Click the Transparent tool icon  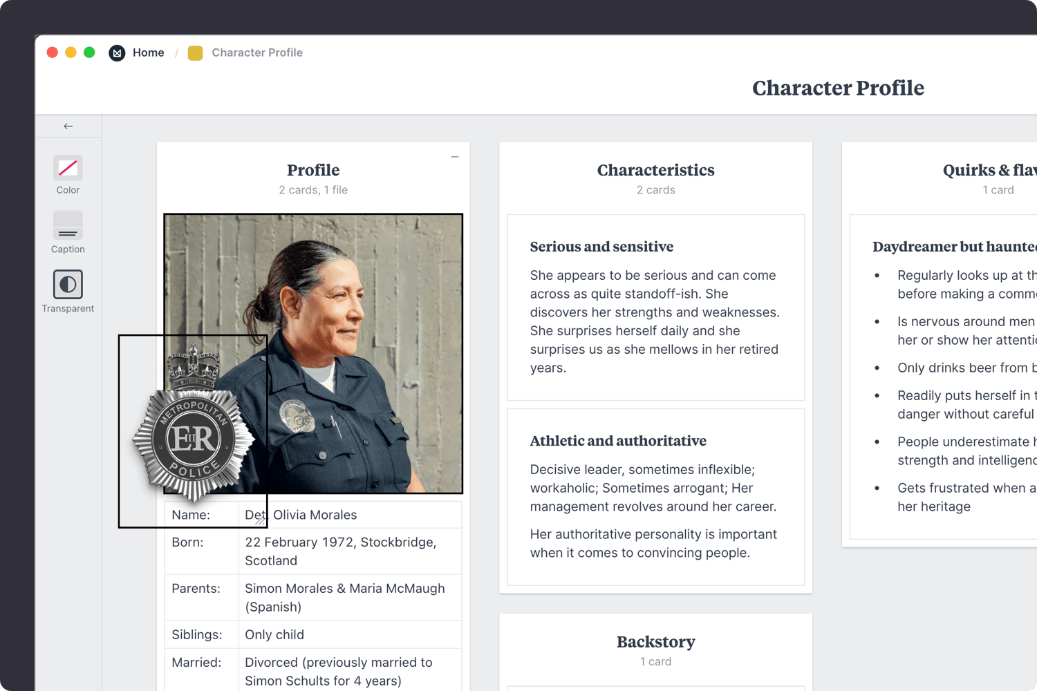click(x=67, y=283)
